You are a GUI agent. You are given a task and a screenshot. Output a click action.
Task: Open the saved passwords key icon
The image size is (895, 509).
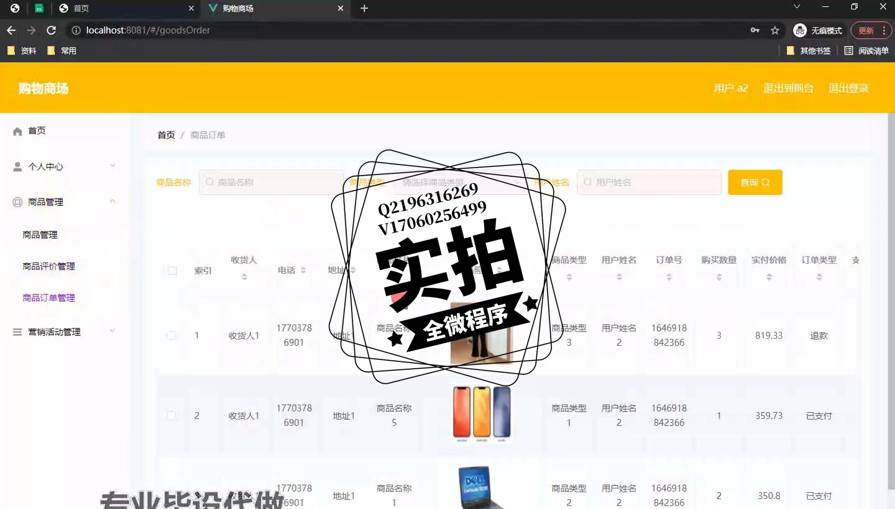coord(755,30)
